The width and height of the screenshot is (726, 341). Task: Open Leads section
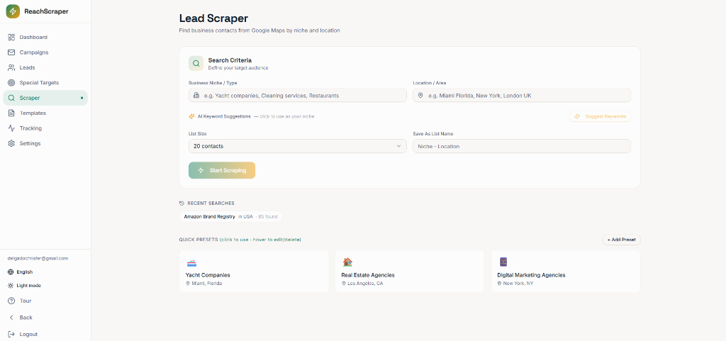[x=45, y=67]
